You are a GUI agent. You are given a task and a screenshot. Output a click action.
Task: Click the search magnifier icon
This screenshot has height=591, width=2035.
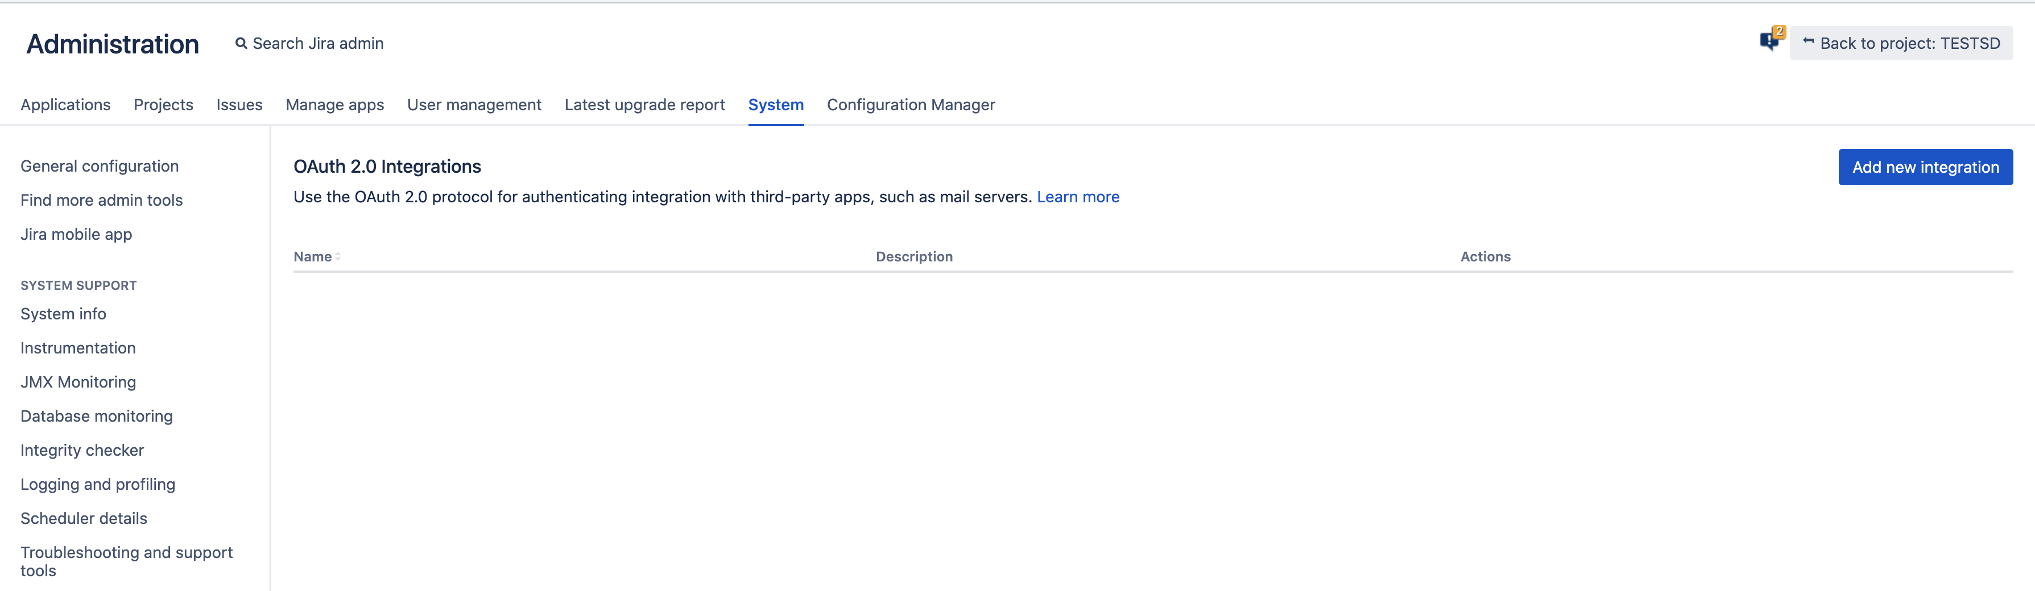[x=241, y=43]
